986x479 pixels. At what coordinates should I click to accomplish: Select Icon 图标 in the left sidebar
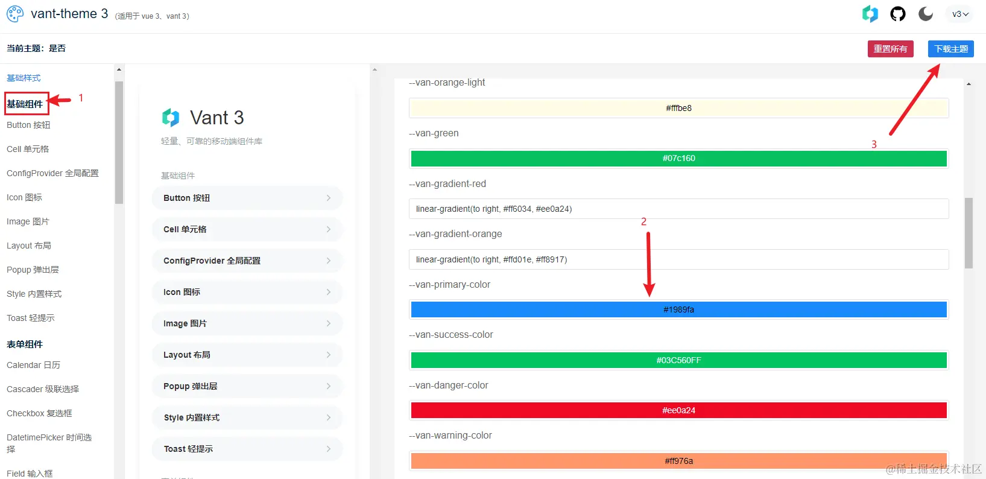[24, 197]
